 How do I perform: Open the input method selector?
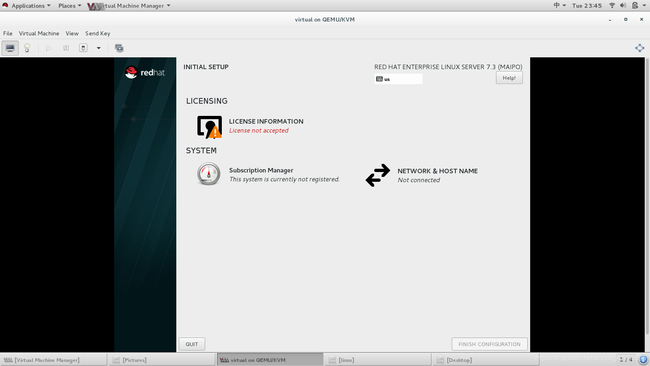tap(559, 5)
